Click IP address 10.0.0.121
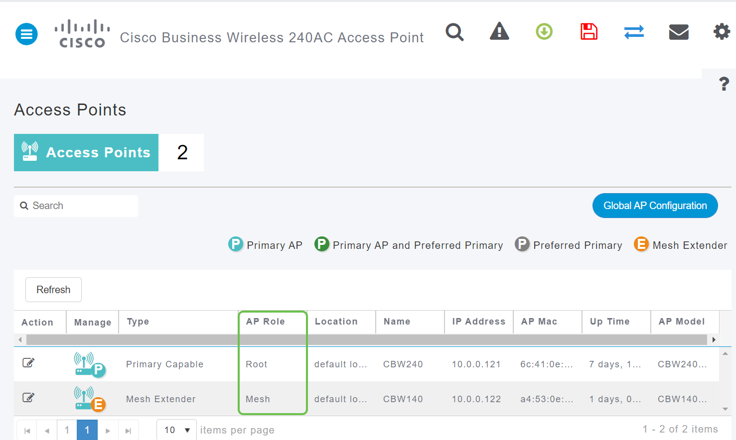The image size is (736, 440). pyautogui.click(x=476, y=364)
